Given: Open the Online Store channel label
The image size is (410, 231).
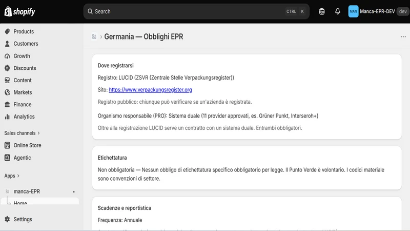Looking at the screenshot, I should (28, 145).
